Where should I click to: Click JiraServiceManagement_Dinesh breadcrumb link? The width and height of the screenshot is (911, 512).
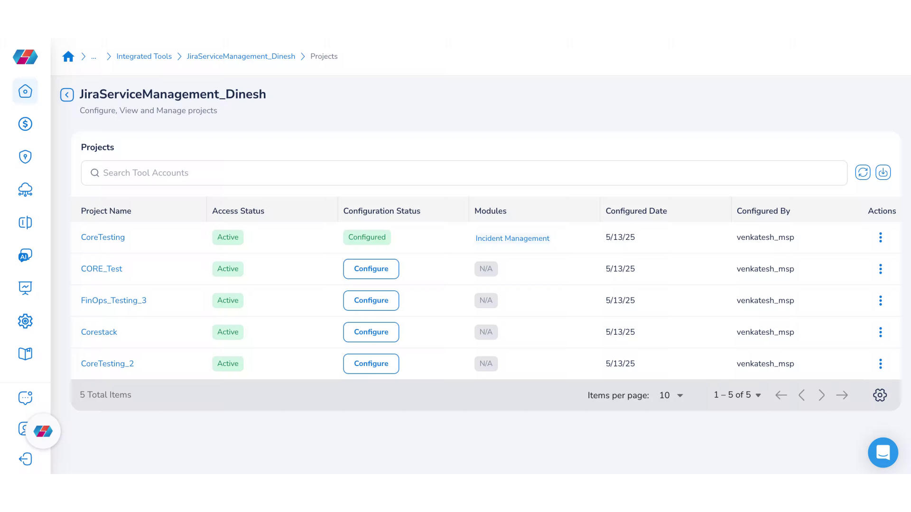[x=241, y=56]
